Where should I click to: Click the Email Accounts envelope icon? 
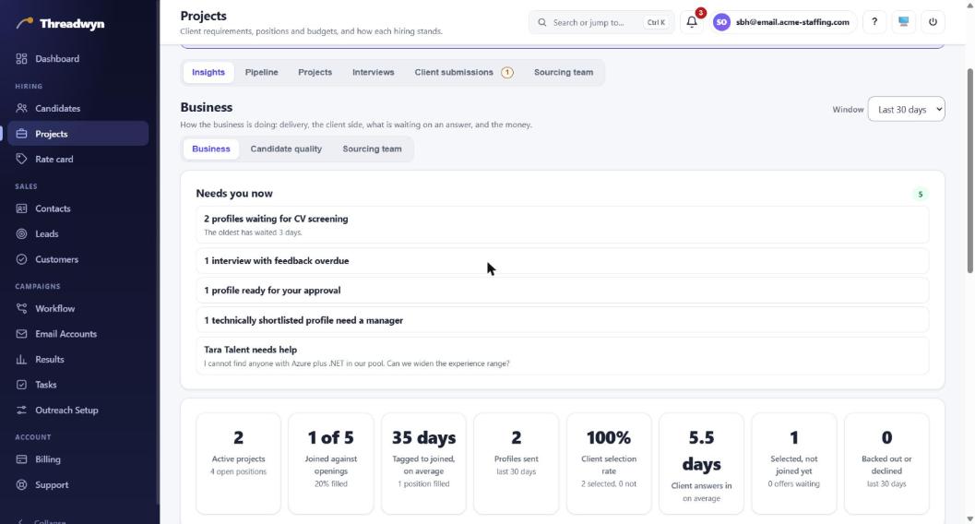[22, 334]
